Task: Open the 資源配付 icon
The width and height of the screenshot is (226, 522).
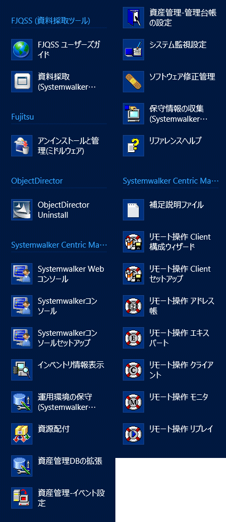Action: (22, 433)
